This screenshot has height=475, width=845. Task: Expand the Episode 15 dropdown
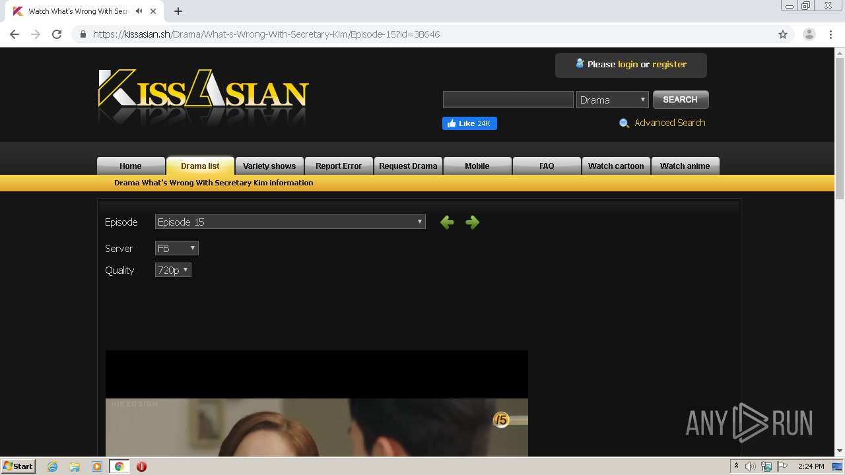[x=290, y=222]
